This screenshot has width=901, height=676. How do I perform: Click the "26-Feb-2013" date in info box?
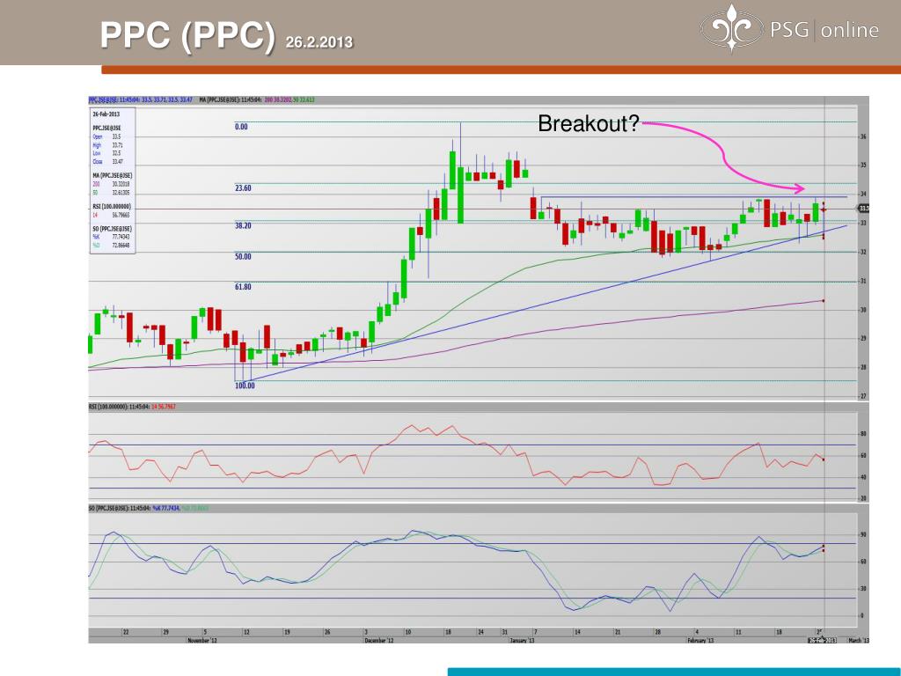(x=106, y=114)
